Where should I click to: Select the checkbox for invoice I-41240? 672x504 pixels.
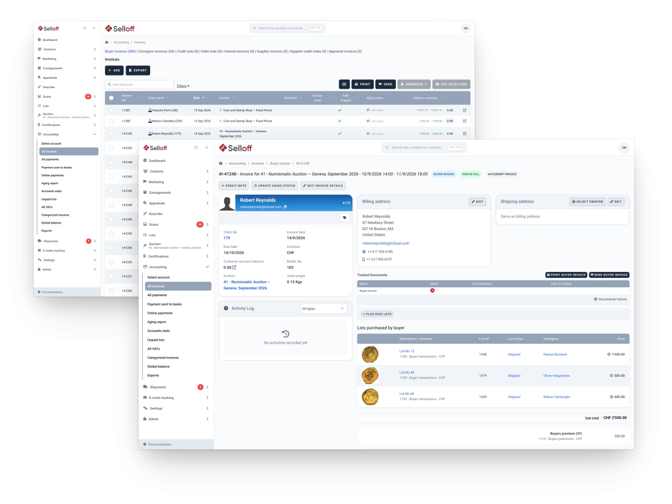[x=111, y=133]
